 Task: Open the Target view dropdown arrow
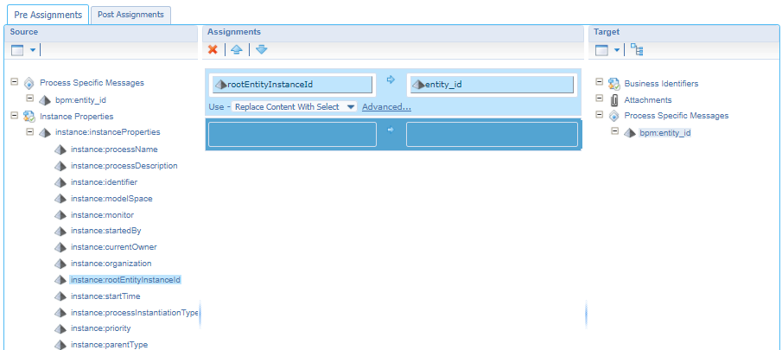pos(616,50)
